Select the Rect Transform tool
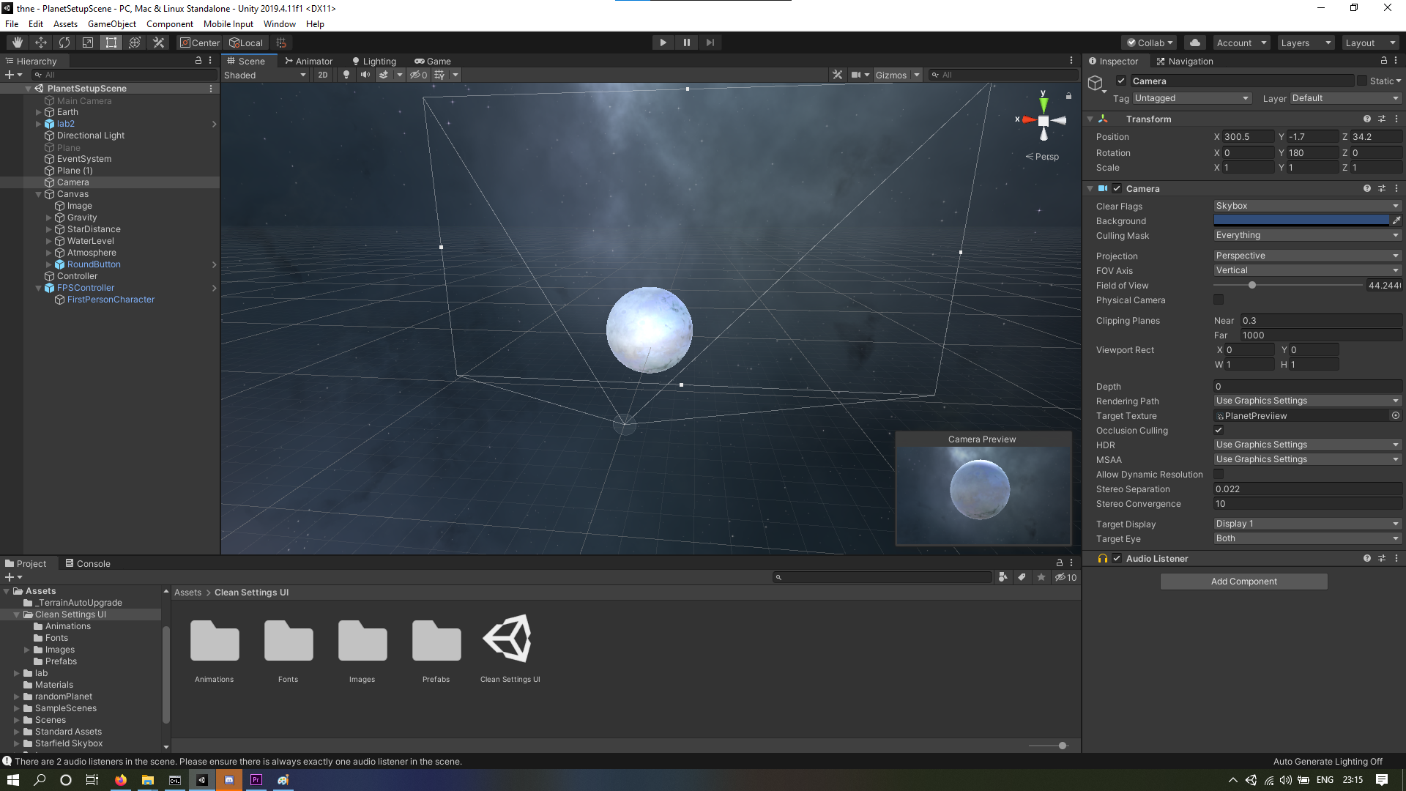1406x791 pixels. 111,42
